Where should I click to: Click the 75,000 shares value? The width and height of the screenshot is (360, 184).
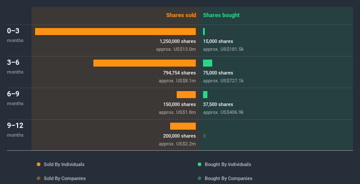(218, 73)
